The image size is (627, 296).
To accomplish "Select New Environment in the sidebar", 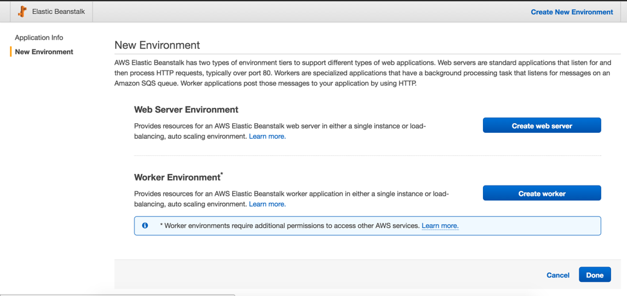I will tap(44, 51).
